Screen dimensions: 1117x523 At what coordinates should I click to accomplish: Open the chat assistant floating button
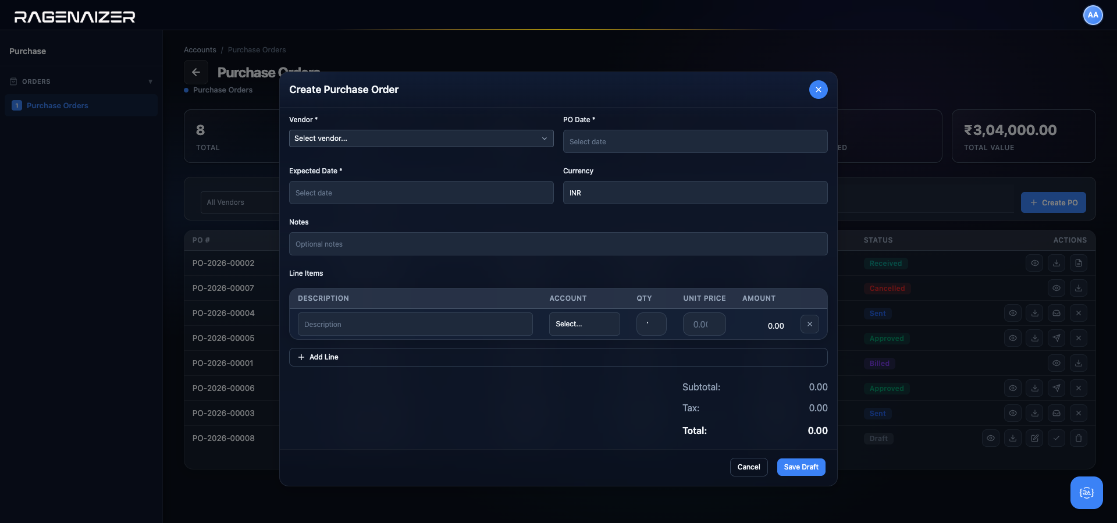(1087, 493)
